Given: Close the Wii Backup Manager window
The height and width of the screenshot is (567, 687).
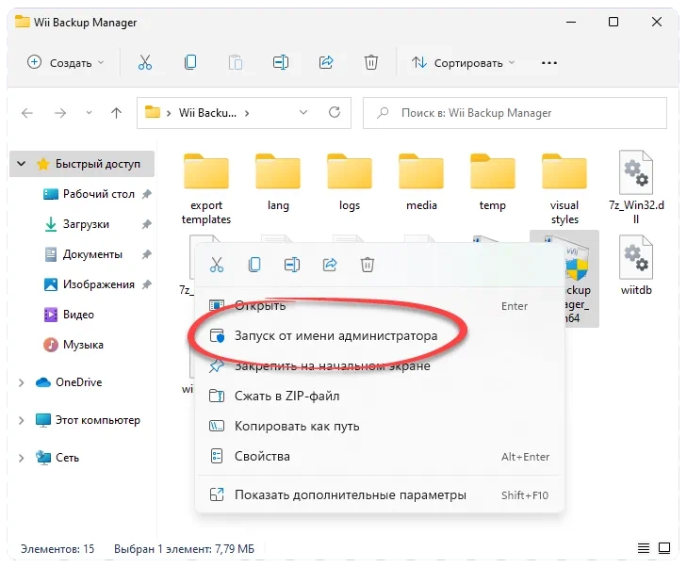Looking at the screenshot, I should [x=656, y=22].
